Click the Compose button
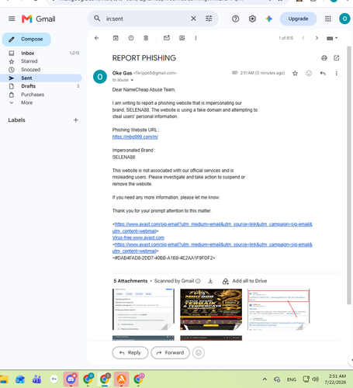Image resolution: width=353 pixels, height=388 pixels. coord(26,40)
